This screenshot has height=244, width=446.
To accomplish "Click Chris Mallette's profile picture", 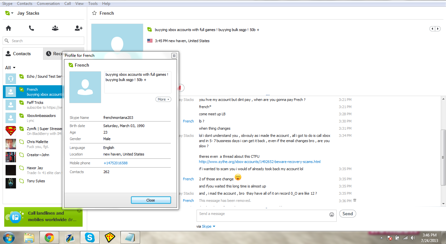I will (11, 144).
